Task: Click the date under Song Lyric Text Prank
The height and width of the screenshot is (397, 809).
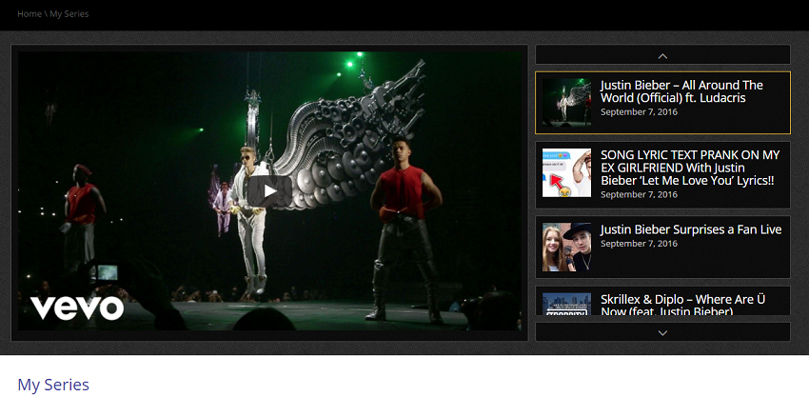Action: click(639, 194)
